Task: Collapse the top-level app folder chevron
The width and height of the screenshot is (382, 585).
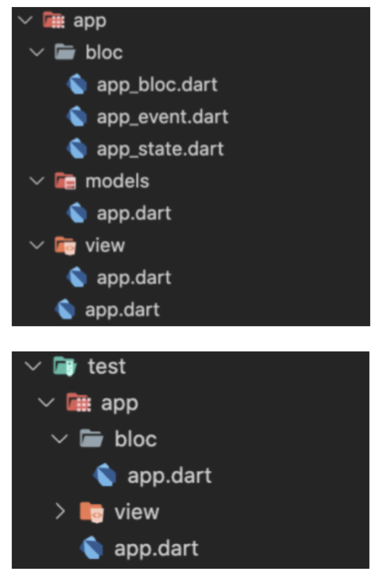Action: [x=25, y=20]
